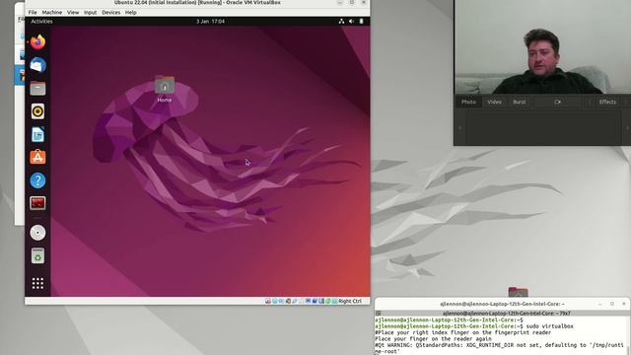The width and height of the screenshot is (631, 355).
Task: Open VirtualBox File menu
Action: point(33,13)
